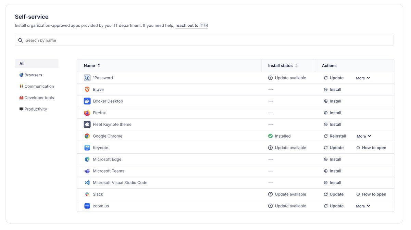Filter by the Developer tools category
This screenshot has height=230, width=411.
click(37, 98)
